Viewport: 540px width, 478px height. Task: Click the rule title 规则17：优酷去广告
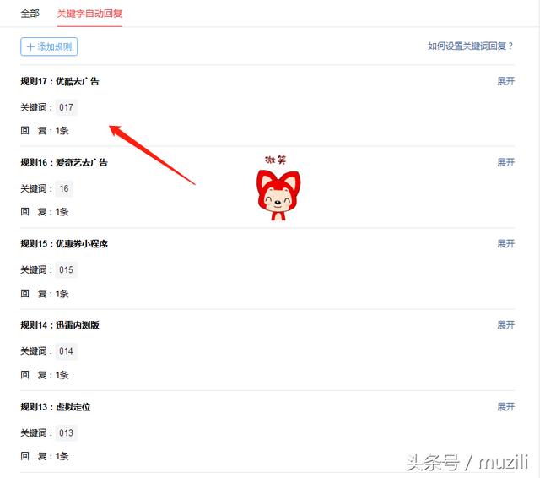click(60, 81)
